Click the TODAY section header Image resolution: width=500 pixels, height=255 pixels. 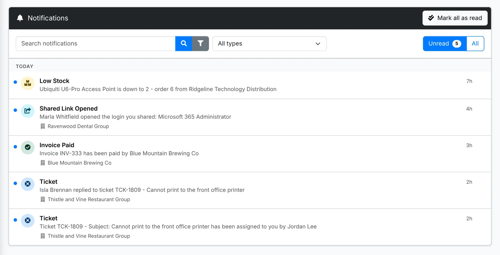coord(24,66)
